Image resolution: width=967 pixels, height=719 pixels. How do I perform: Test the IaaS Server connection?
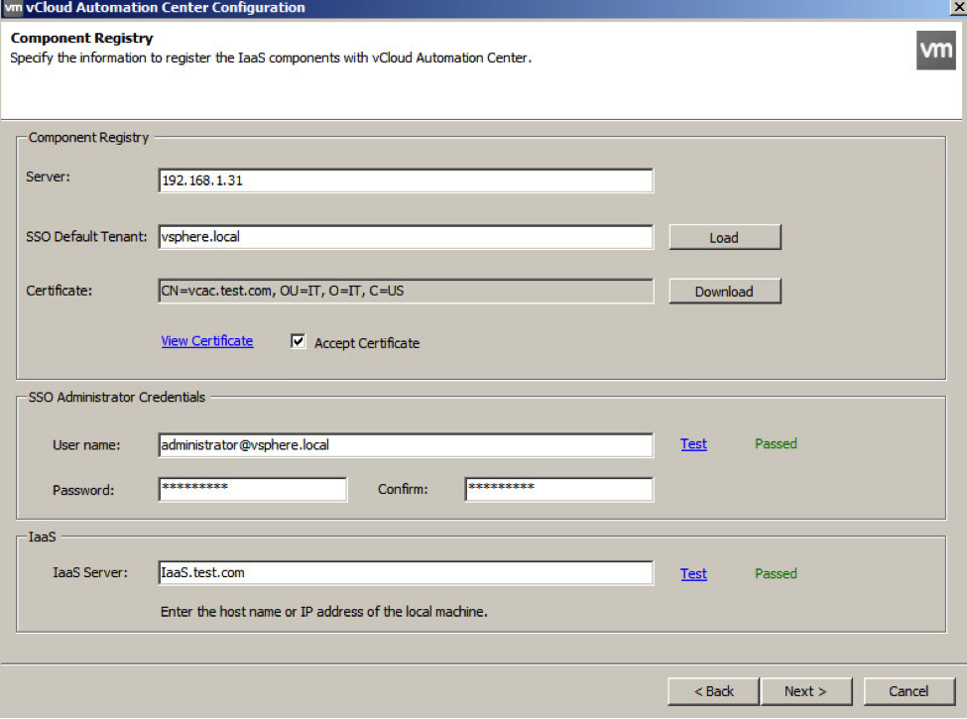694,573
